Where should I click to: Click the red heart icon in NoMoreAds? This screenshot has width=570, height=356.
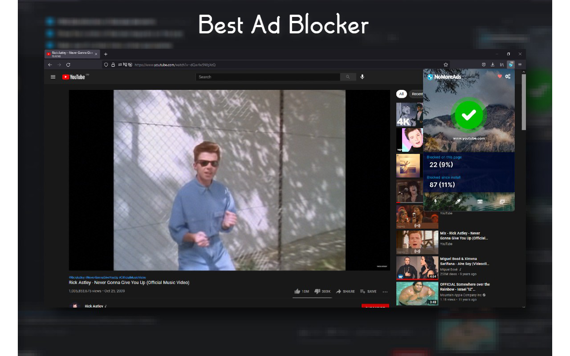(500, 77)
